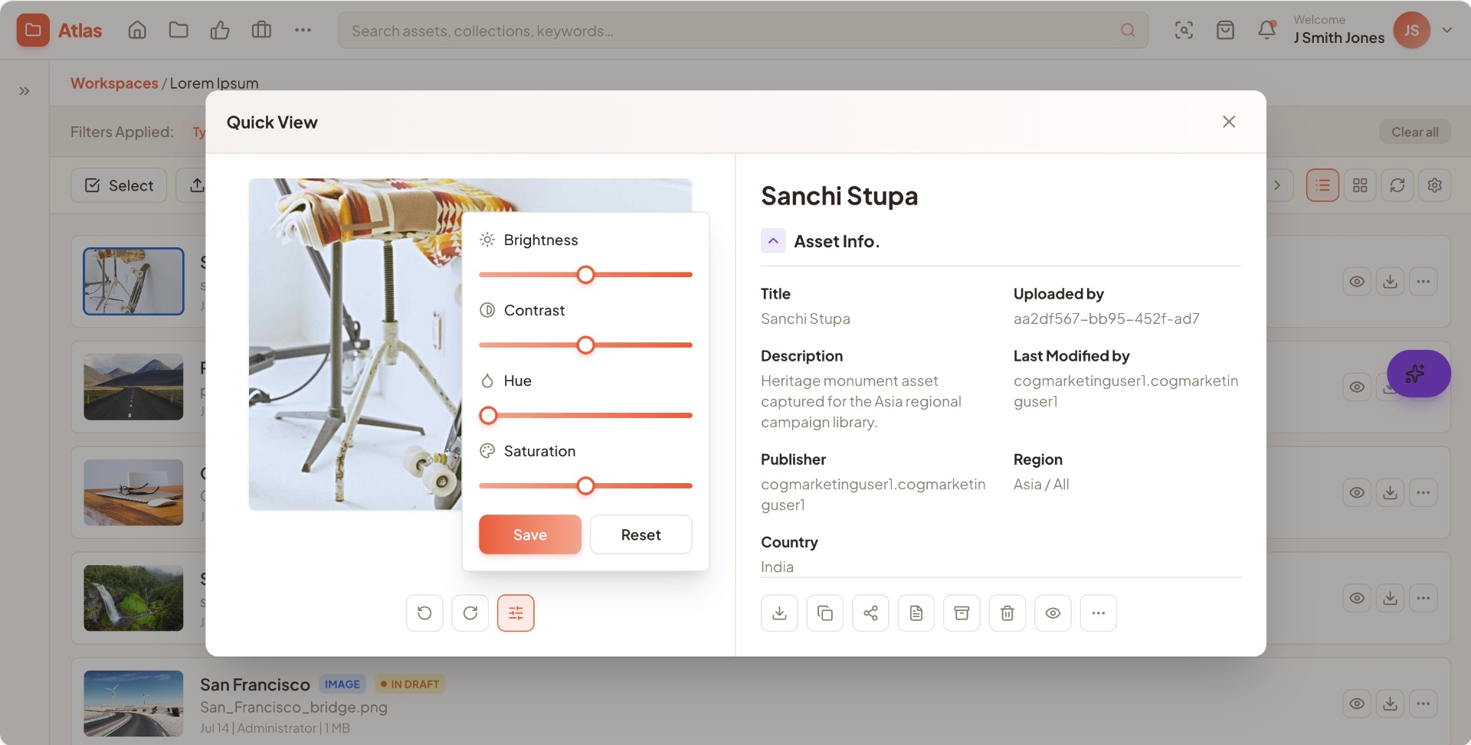
Task: Select the San Francisco bridge thumbnail
Action: click(133, 704)
